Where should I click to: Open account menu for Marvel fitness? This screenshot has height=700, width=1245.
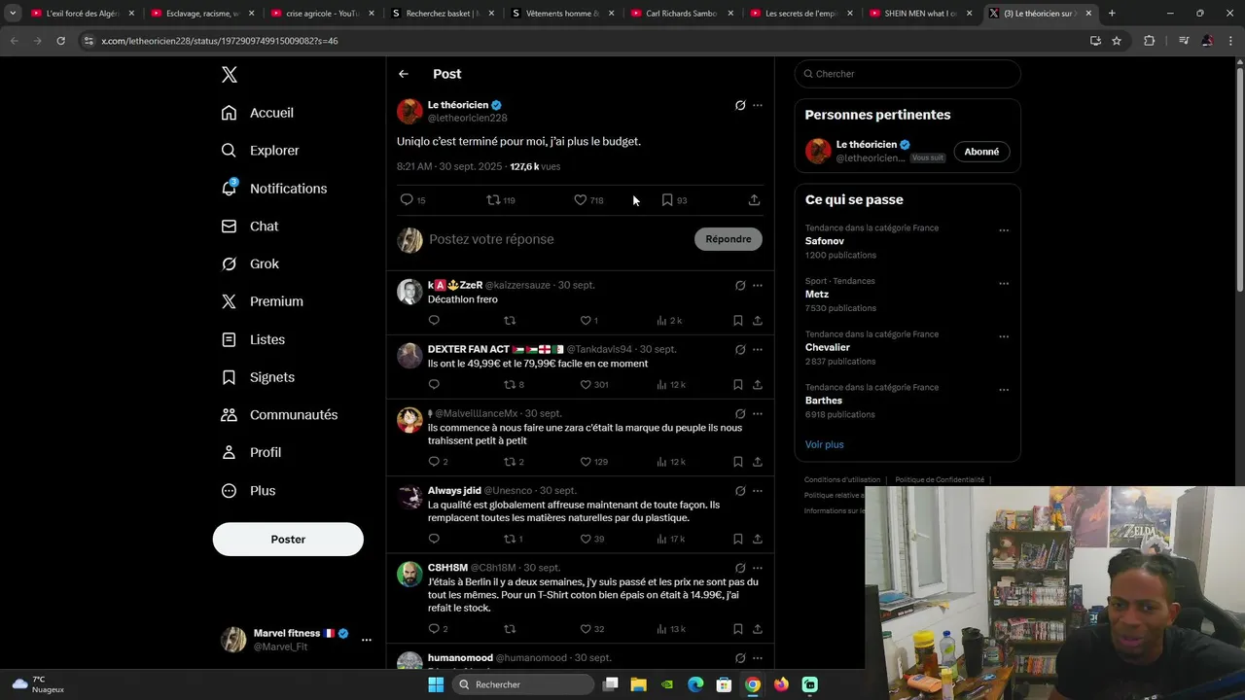click(x=367, y=640)
